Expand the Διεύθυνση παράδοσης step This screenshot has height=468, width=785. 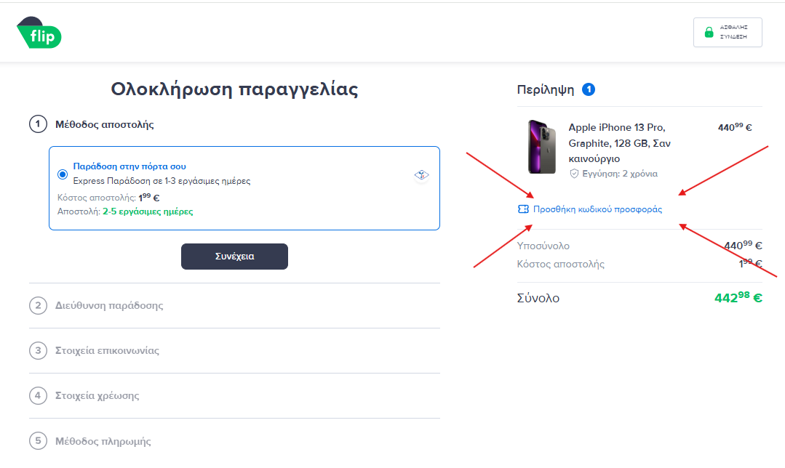pyautogui.click(x=109, y=306)
